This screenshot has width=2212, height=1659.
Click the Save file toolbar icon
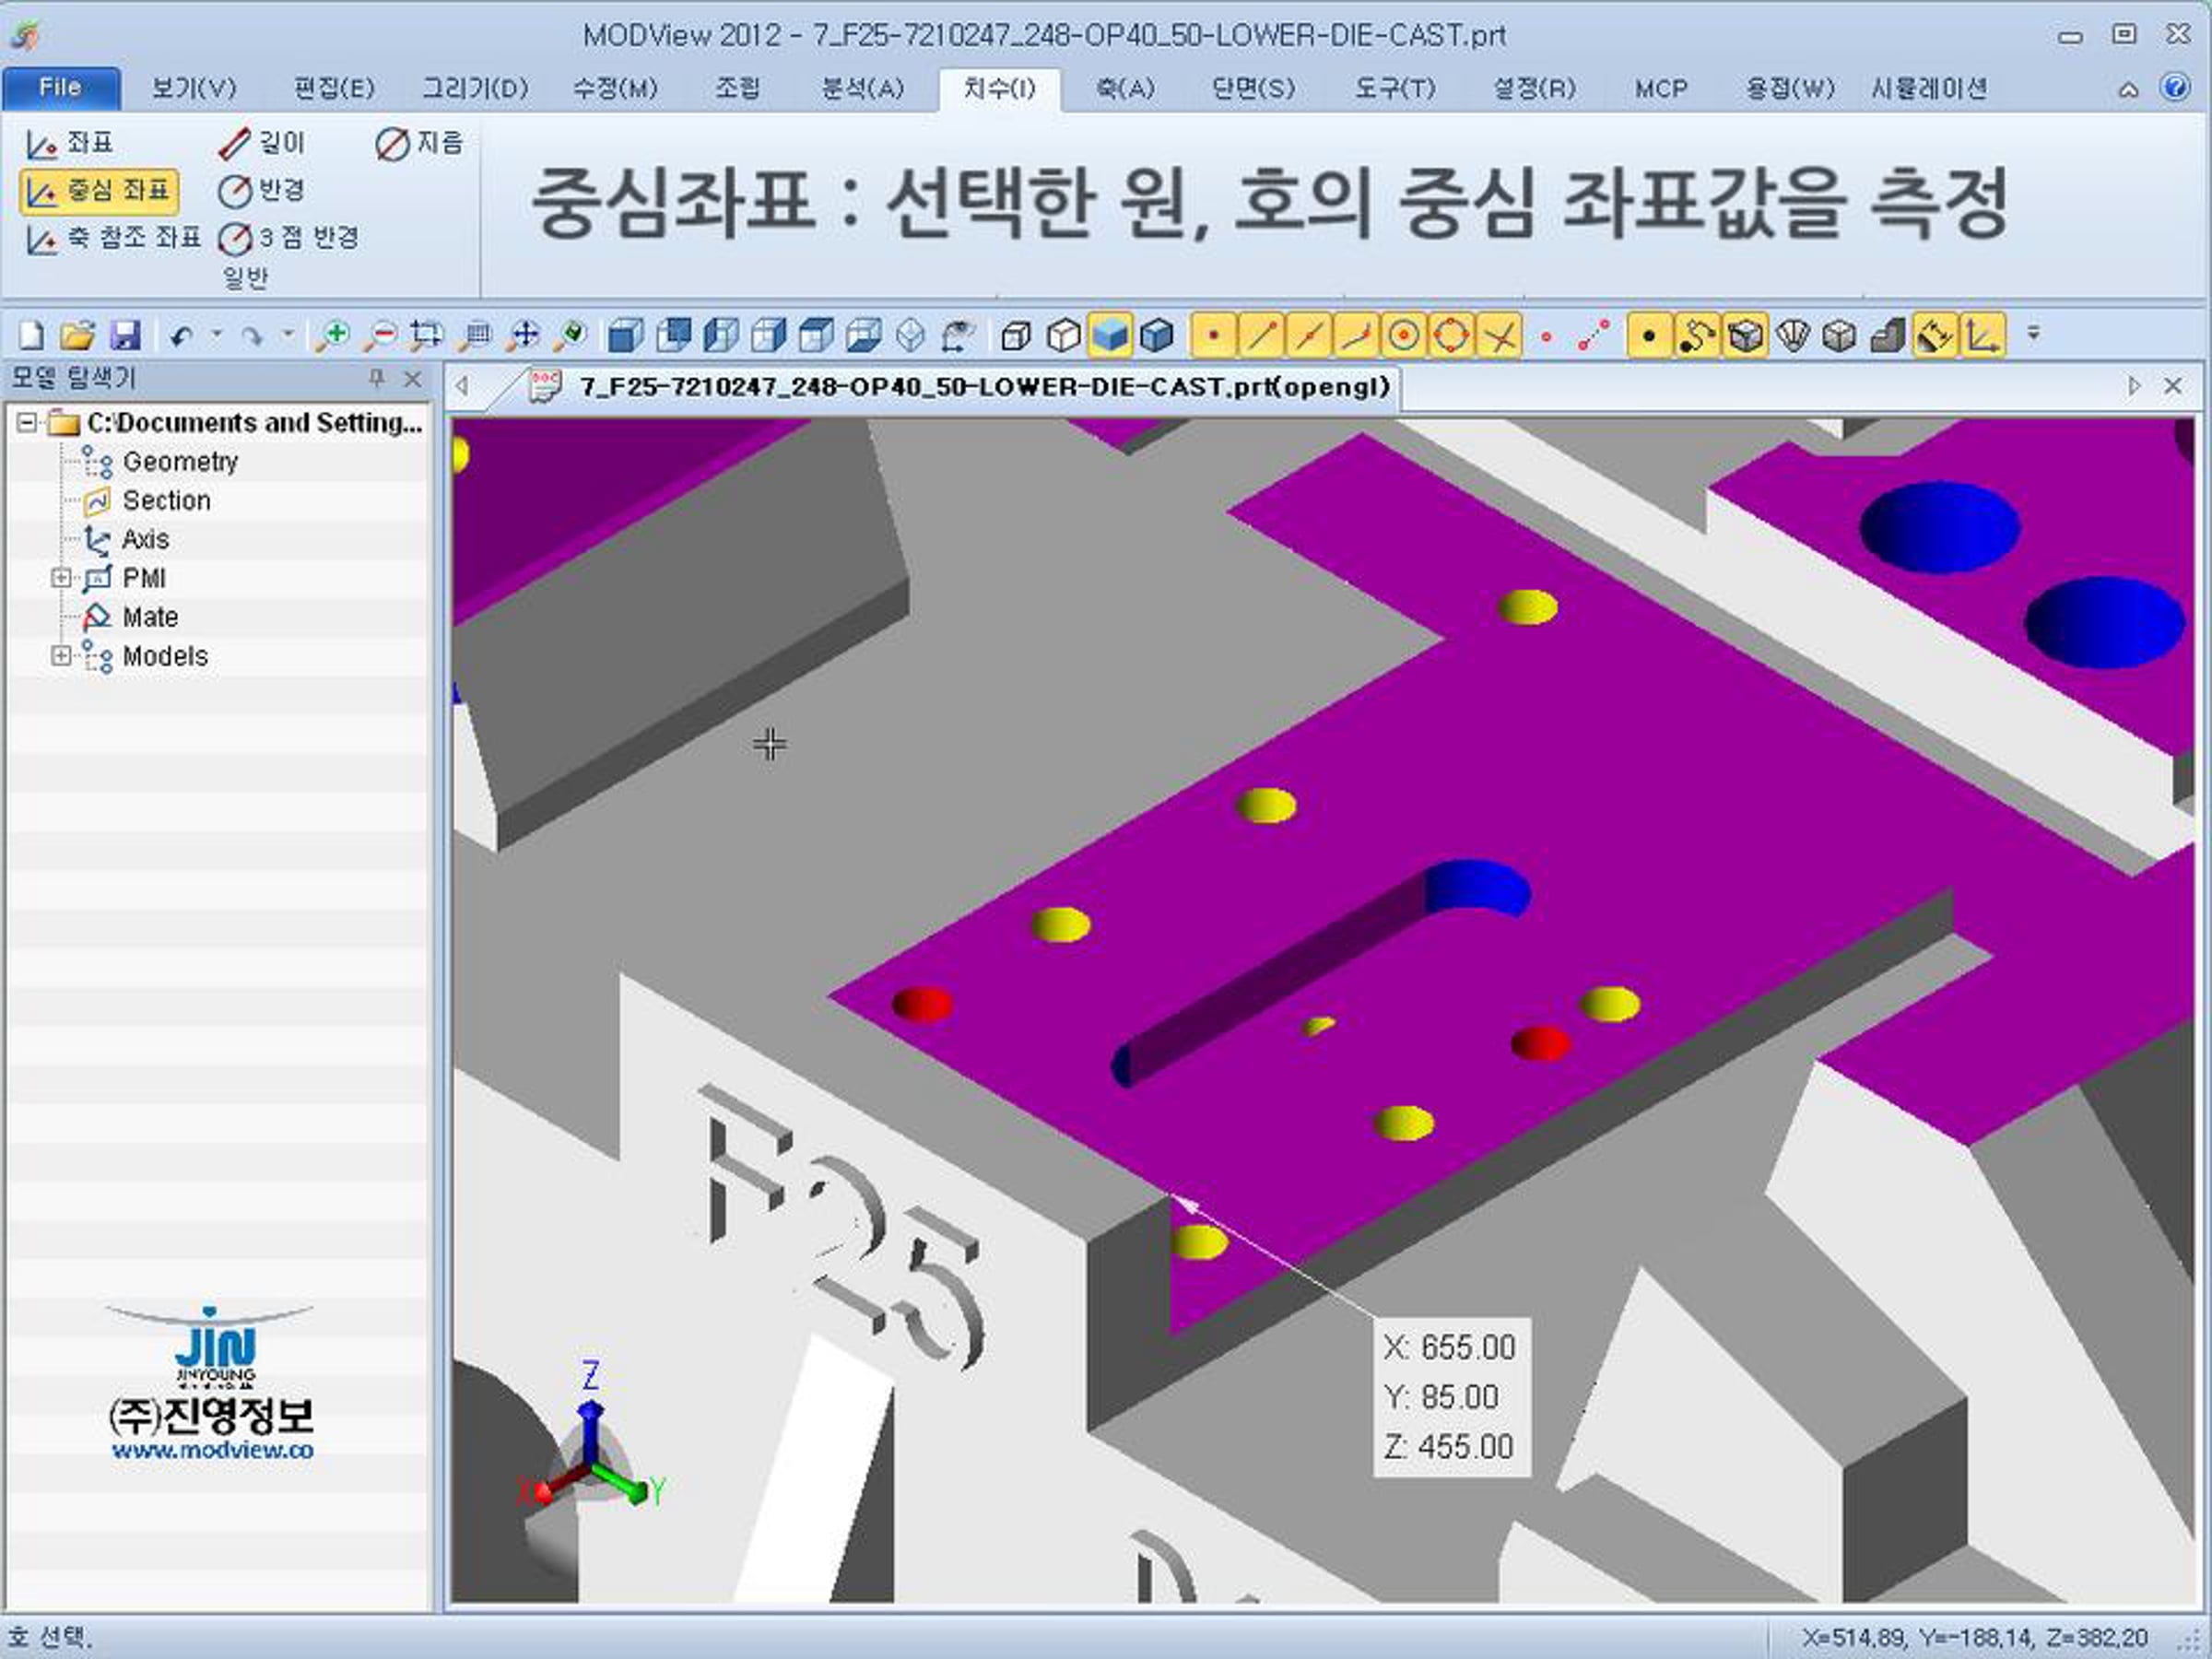click(125, 335)
